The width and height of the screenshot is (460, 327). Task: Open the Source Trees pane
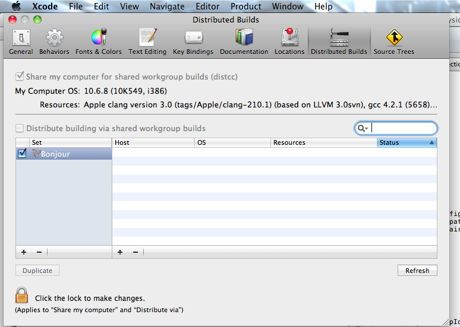pos(394,42)
